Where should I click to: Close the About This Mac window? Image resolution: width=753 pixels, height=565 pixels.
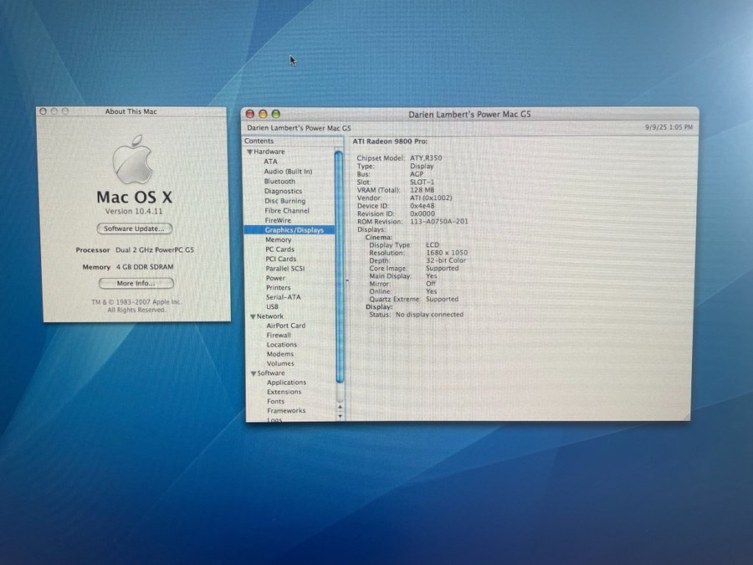coord(43,111)
